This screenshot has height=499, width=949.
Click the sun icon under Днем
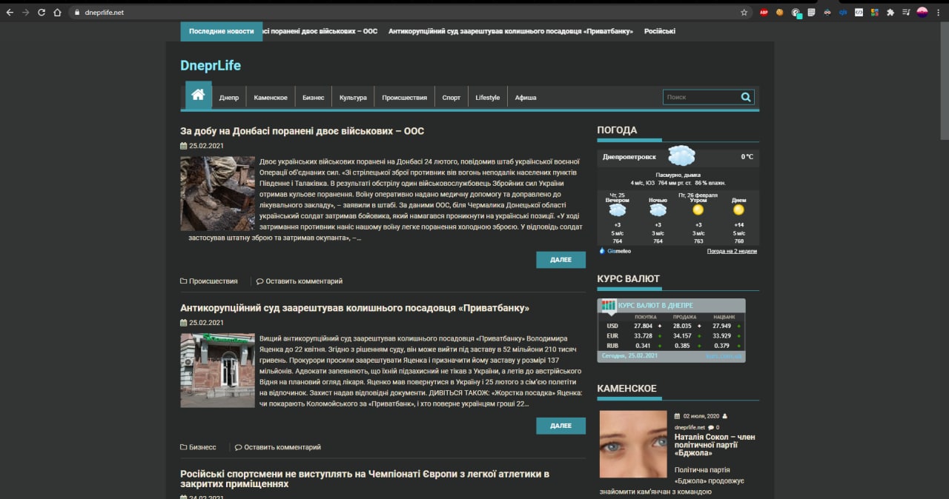[738, 210]
